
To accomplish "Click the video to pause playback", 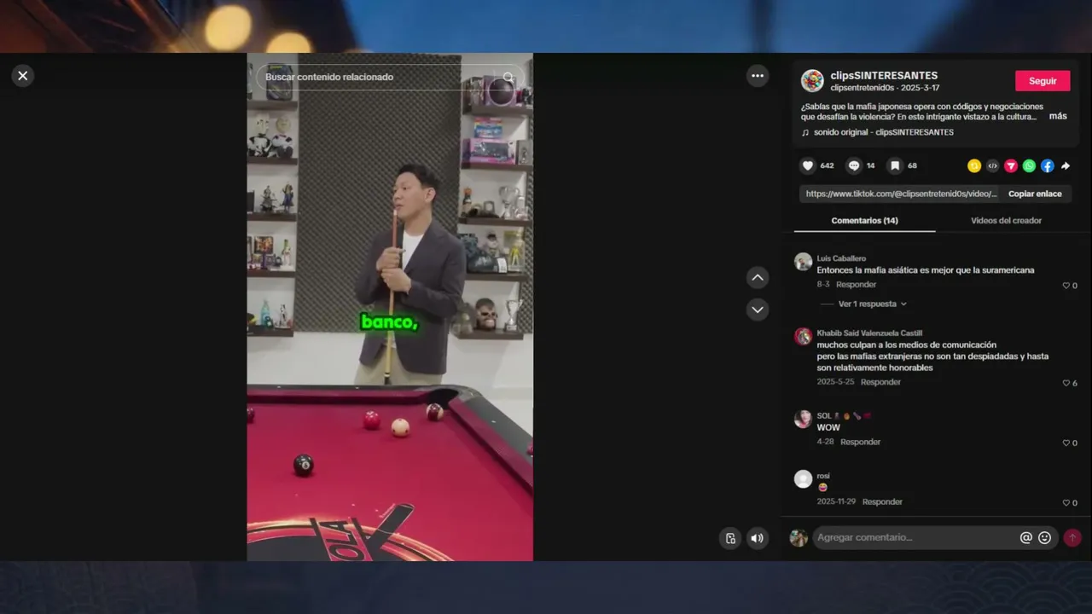I will [390, 307].
